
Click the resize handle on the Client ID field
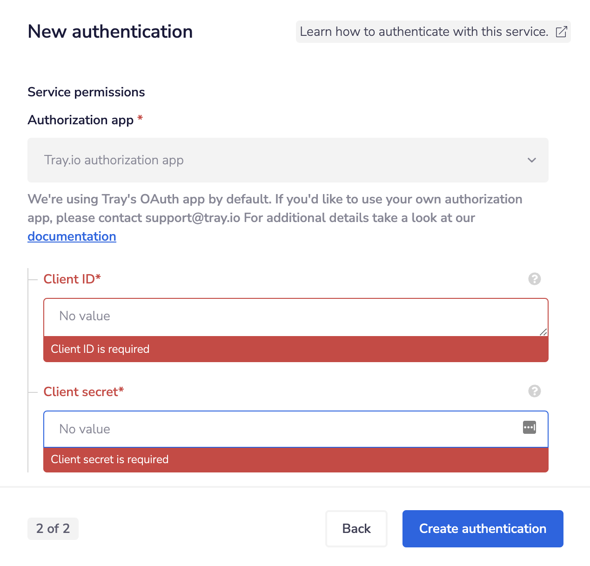coord(543,331)
